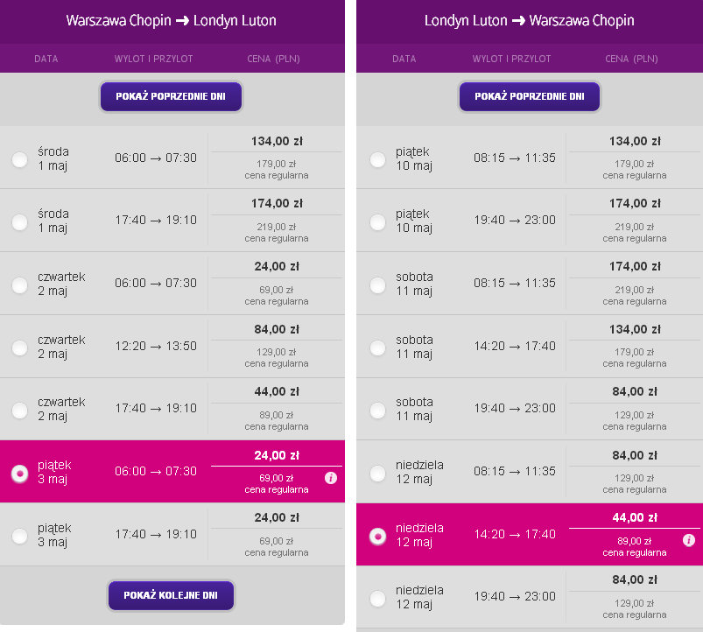Click Pokaż kolejne dni button
Viewport: 703px width, 632px height.
click(171, 595)
